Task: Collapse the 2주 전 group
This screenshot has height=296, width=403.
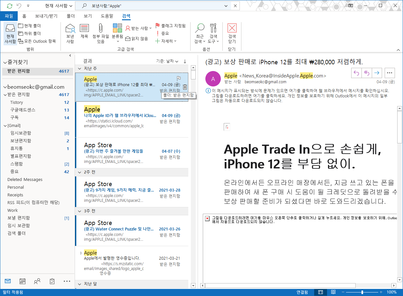Action: point(79,172)
